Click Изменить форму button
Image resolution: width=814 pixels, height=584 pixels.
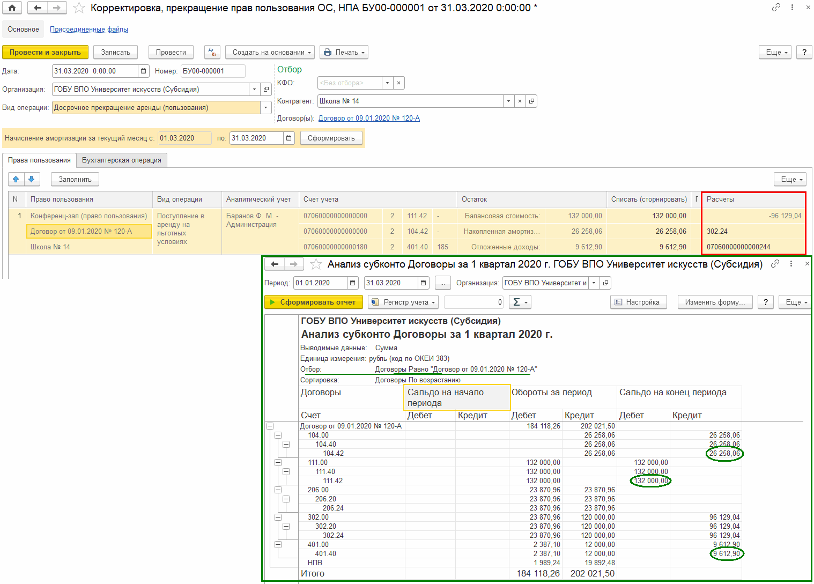tap(715, 302)
